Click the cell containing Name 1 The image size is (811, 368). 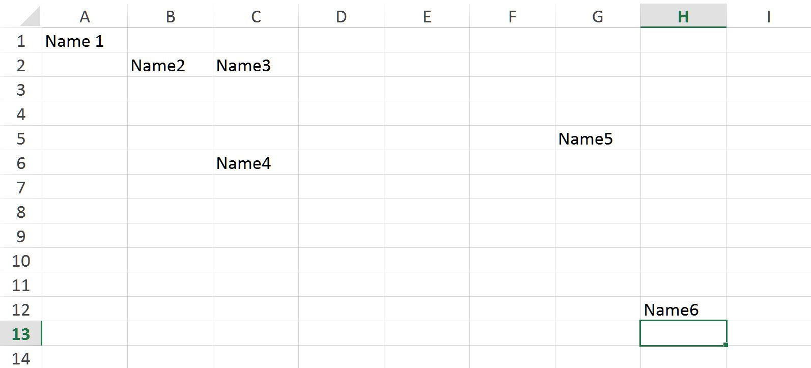tap(85, 41)
